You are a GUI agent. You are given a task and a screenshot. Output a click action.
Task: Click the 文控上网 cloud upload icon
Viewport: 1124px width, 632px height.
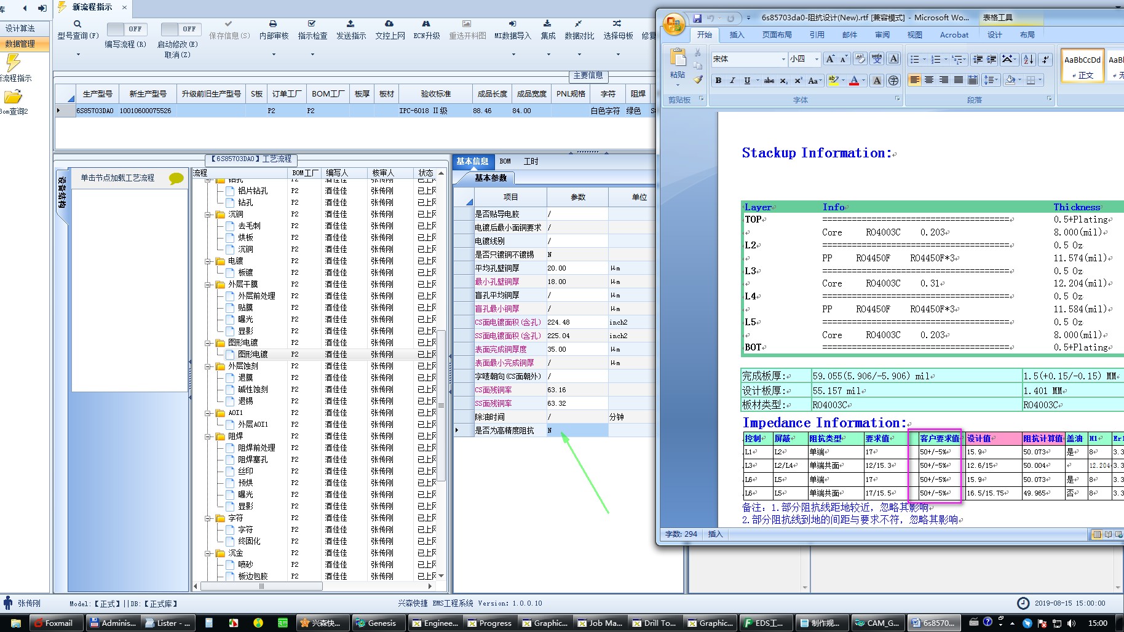tap(389, 24)
